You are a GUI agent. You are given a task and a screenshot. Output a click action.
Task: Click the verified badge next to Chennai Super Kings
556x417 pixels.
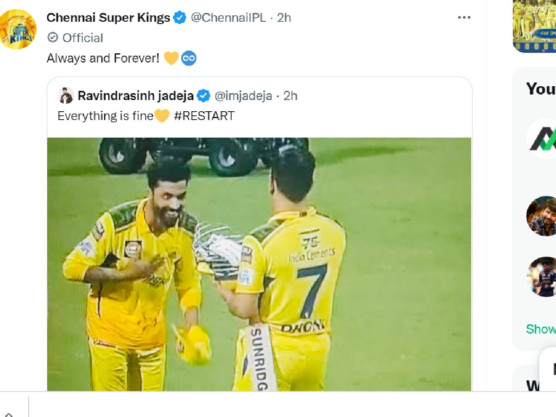coord(178,18)
